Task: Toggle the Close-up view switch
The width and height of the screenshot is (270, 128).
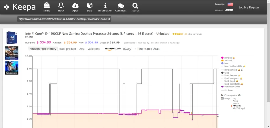Action: point(240,95)
